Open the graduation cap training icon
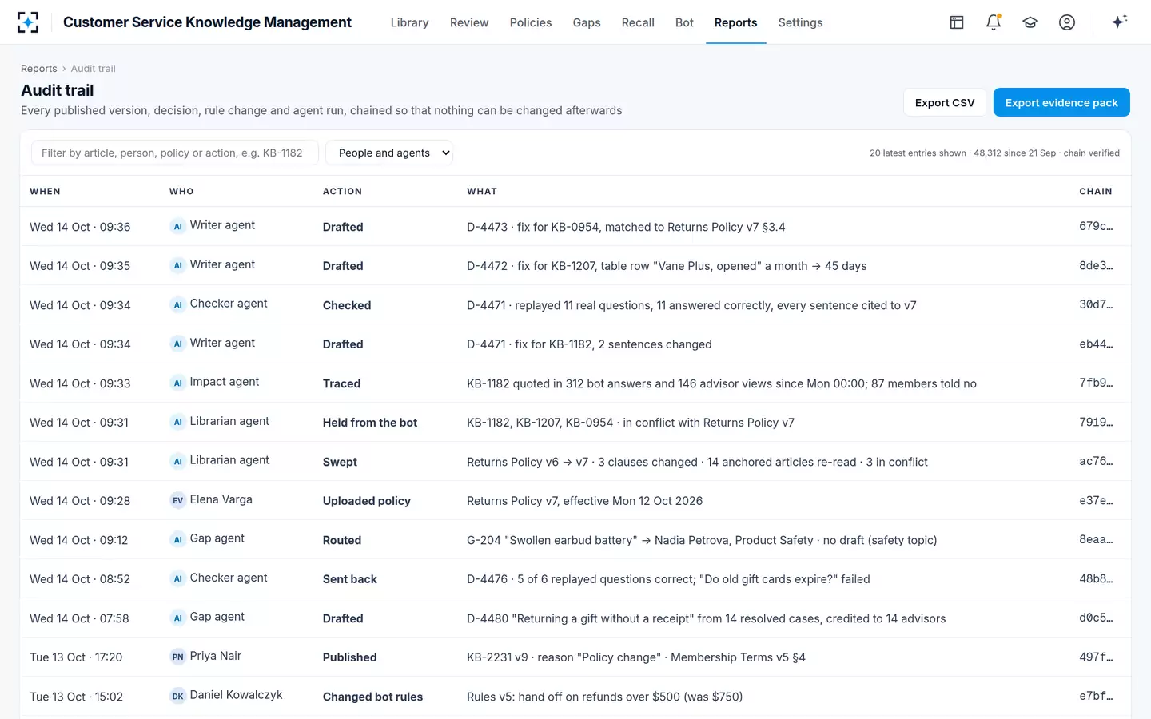 (1030, 22)
